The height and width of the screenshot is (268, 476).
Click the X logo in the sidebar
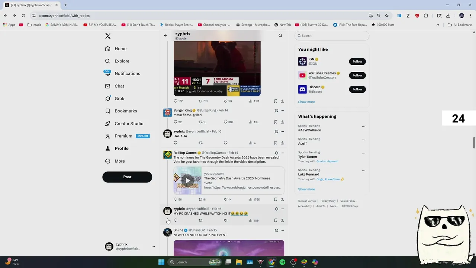pyautogui.click(x=108, y=36)
